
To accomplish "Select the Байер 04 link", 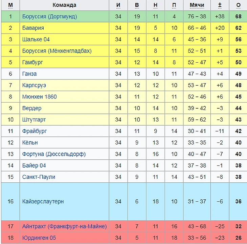I will [x=34, y=165].
